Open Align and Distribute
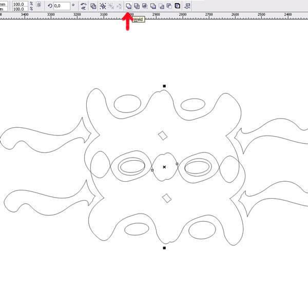Screen dimensions: 308x289 187,6
